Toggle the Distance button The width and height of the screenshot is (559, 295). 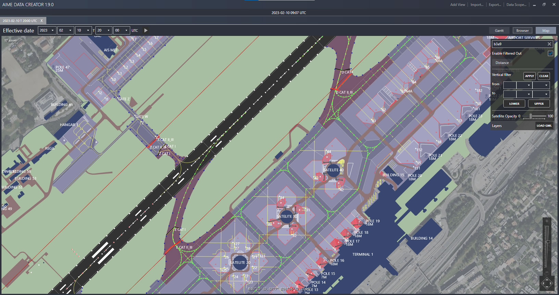502,63
